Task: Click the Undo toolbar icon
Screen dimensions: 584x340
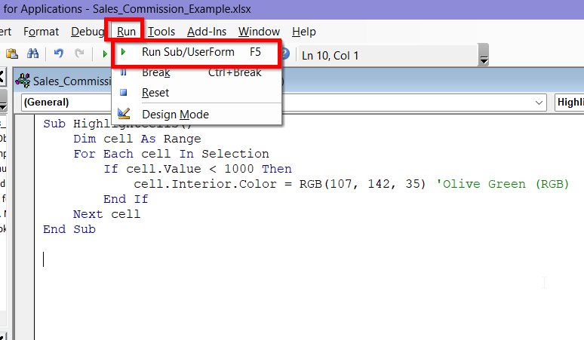Action: coord(58,54)
